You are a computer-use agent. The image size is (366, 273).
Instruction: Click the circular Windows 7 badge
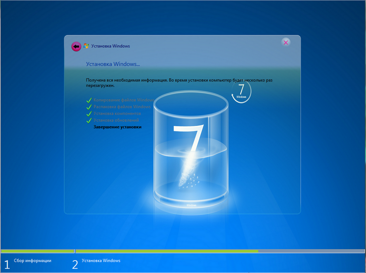241,91
